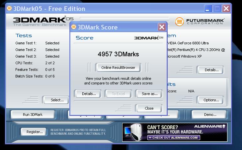Click the Game Test 1: label
The height and width of the screenshot is (150, 242).
click(26, 43)
